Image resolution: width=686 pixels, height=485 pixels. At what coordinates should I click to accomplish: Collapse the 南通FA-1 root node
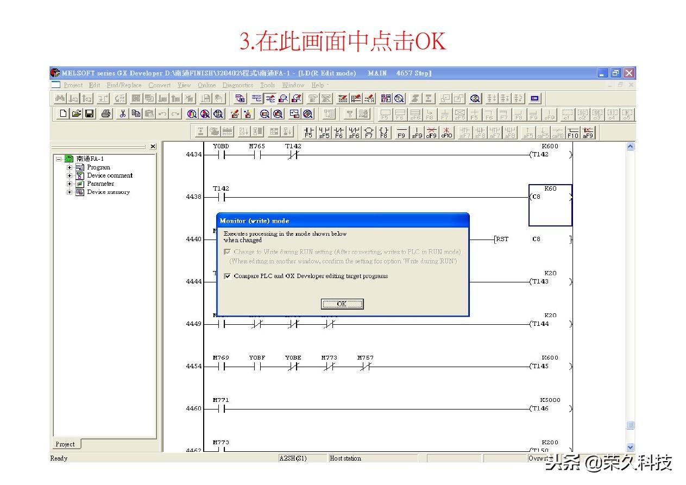(x=59, y=159)
